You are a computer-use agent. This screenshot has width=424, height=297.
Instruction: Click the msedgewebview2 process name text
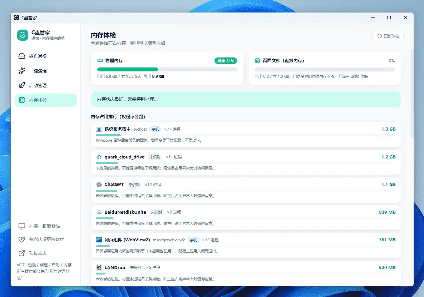(x=169, y=240)
